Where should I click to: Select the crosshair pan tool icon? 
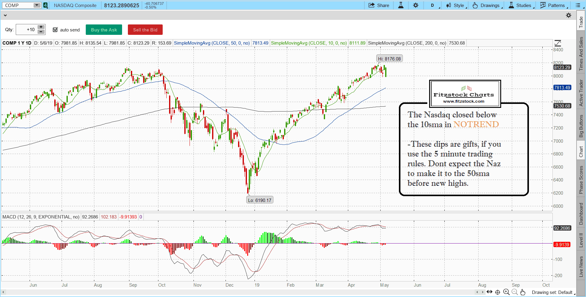497,292
